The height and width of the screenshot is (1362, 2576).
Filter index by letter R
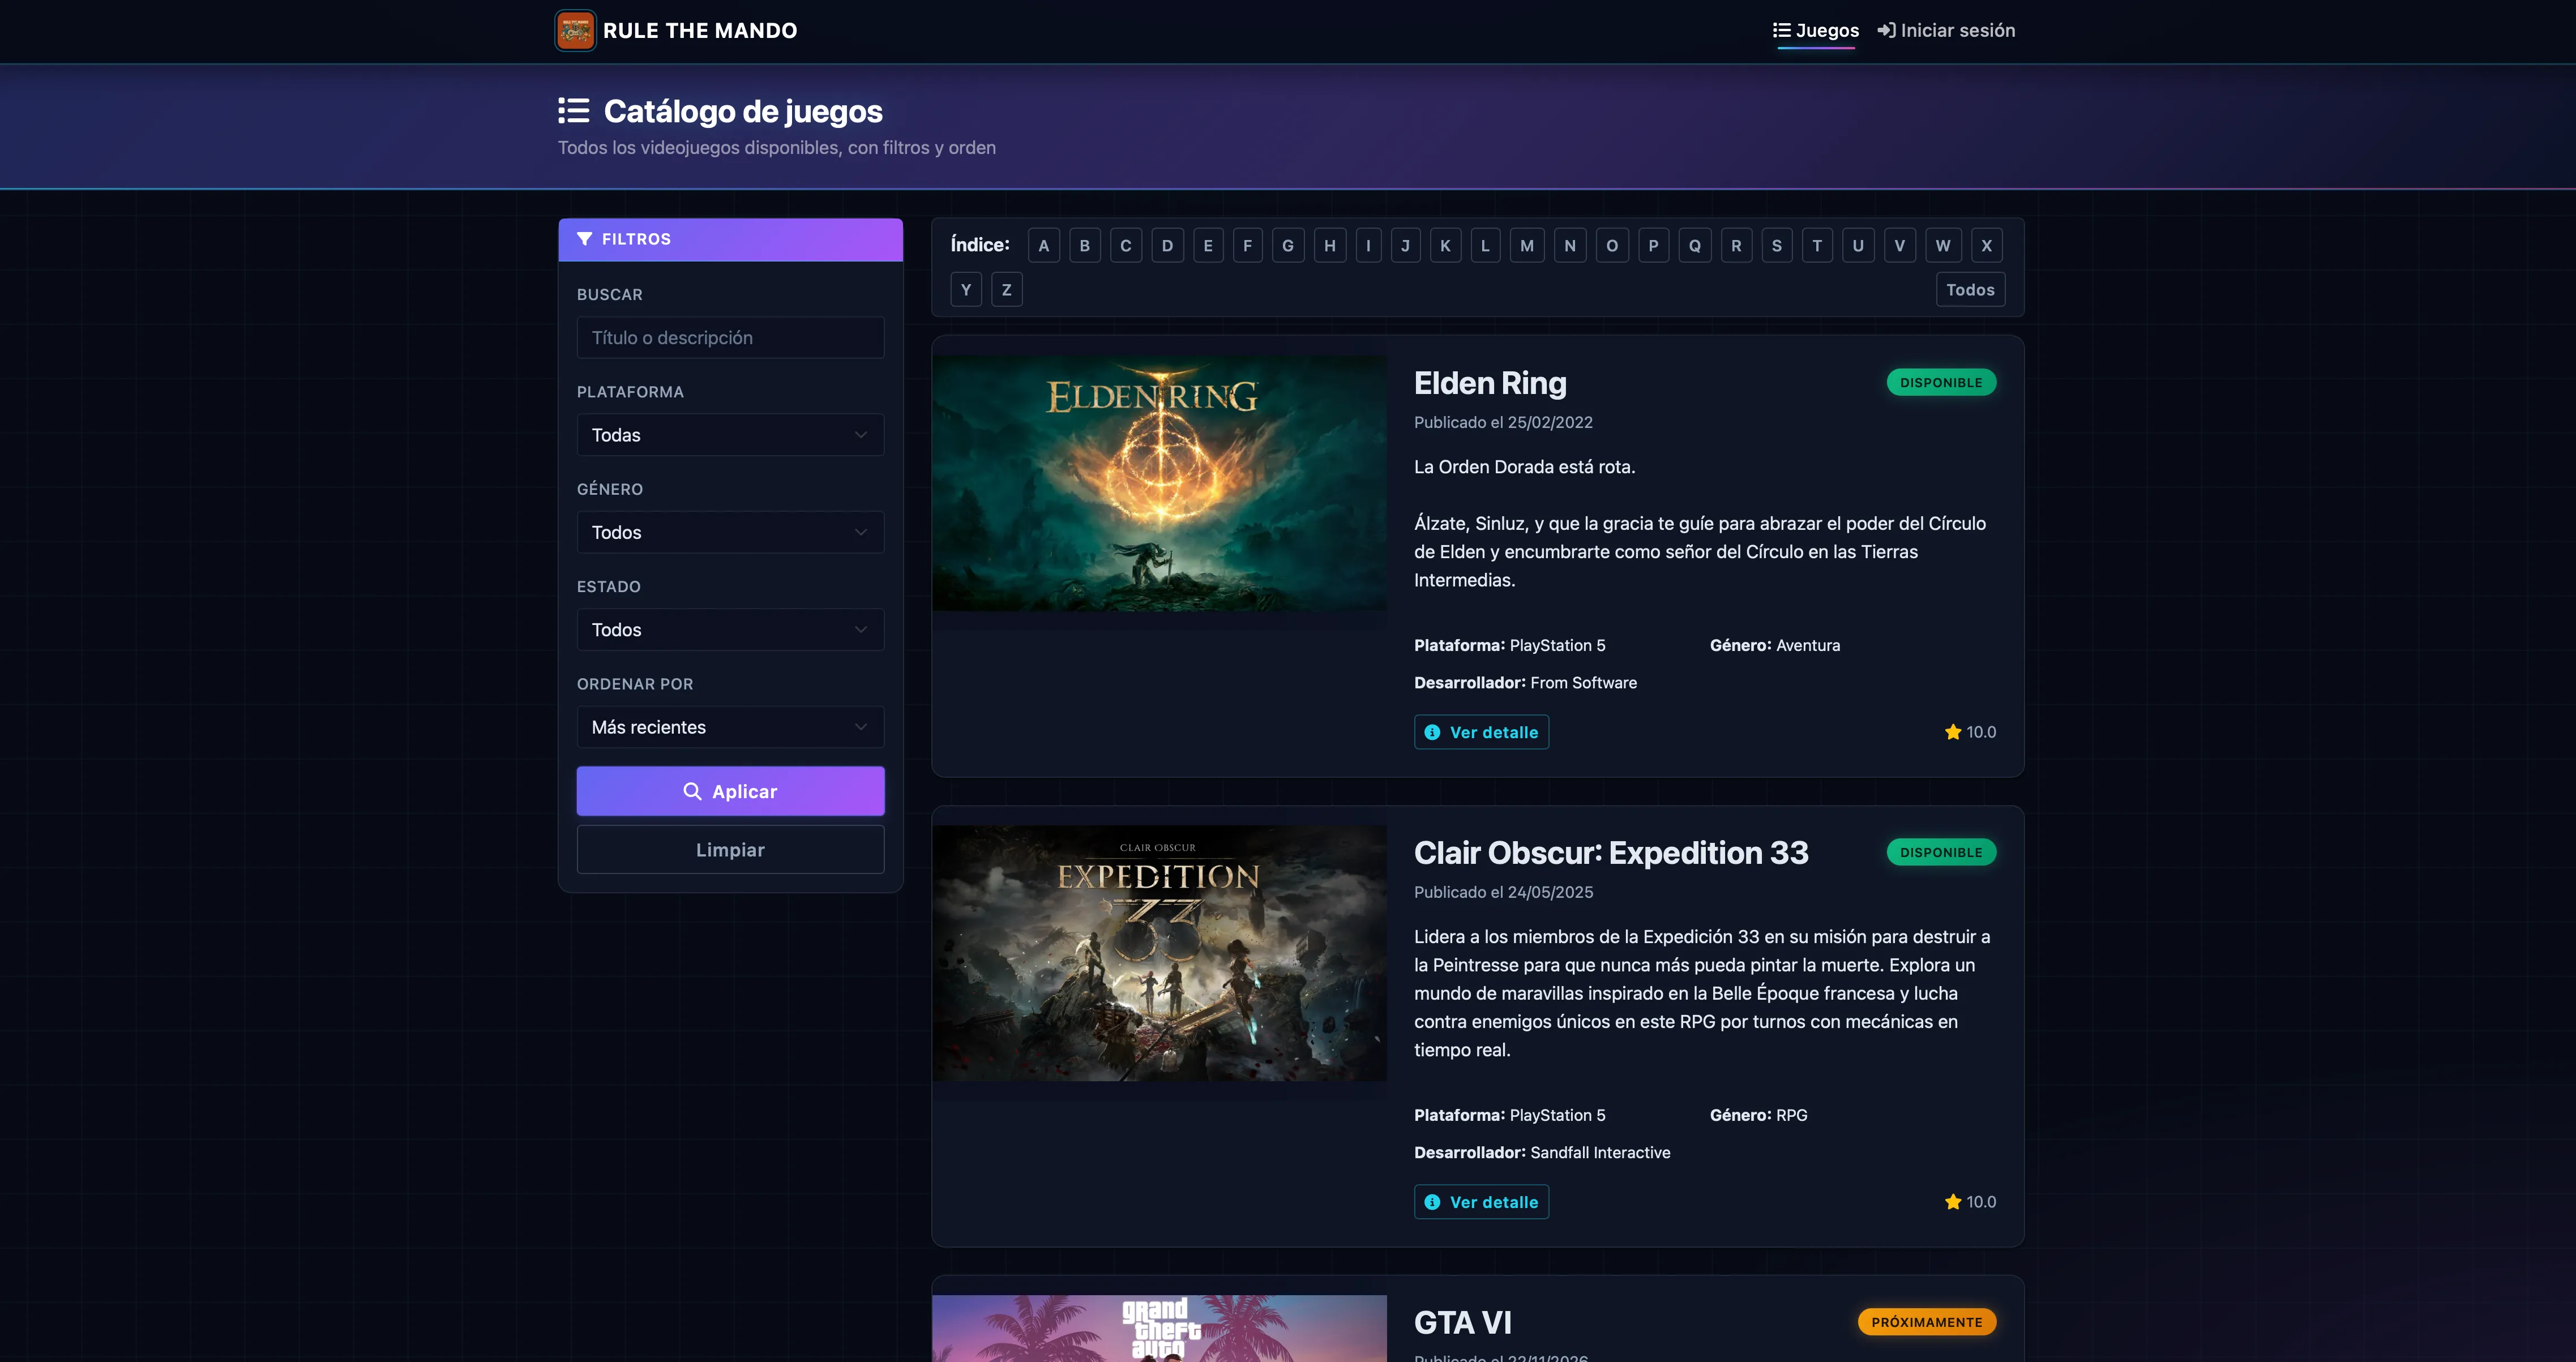click(x=1737, y=246)
